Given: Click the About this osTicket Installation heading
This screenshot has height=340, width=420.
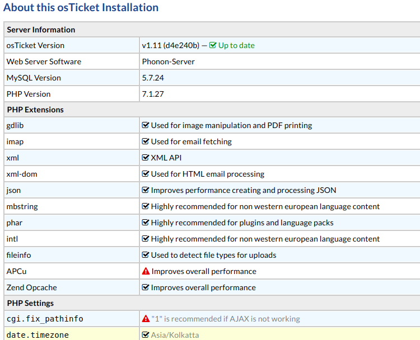Looking at the screenshot, I should coord(81,8).
